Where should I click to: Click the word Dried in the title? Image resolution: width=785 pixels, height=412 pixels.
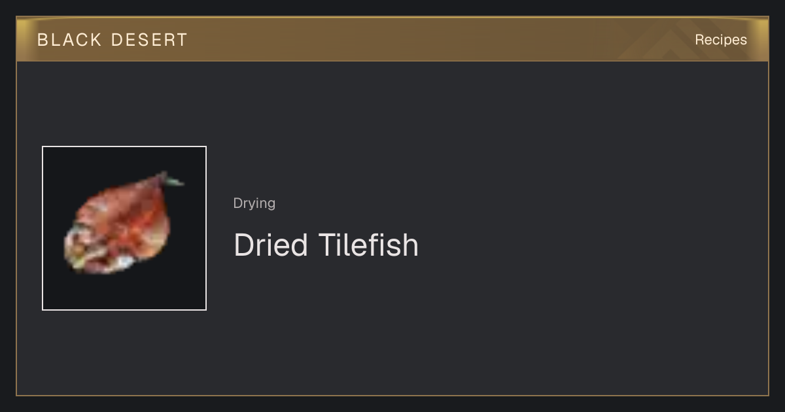coord(271,245)
